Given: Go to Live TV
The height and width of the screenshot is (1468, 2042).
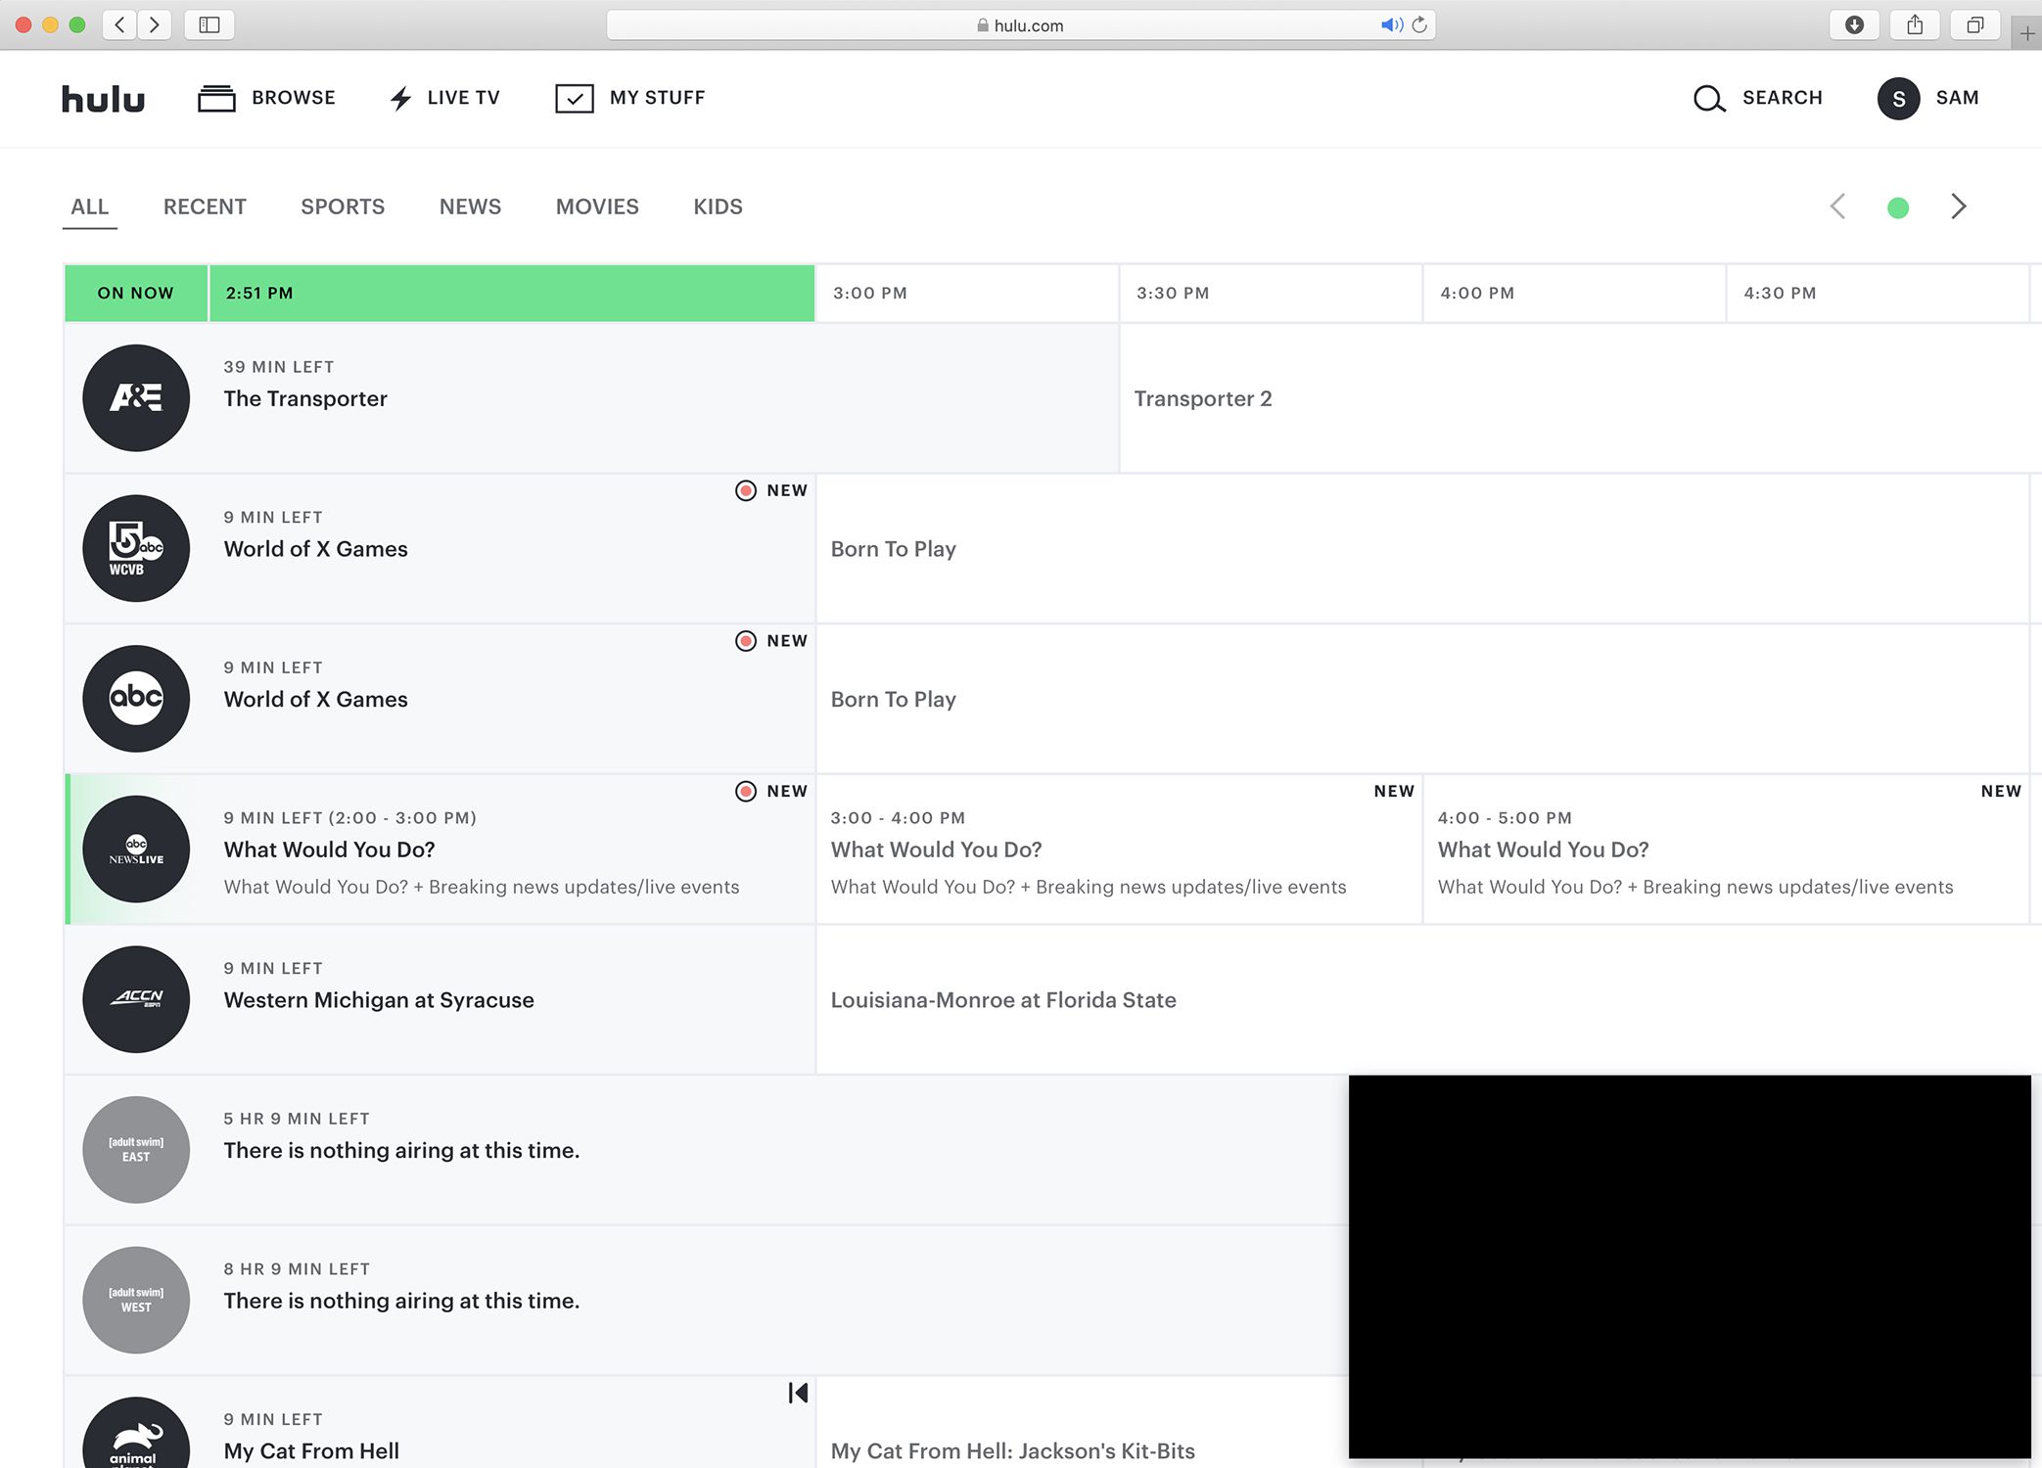Looking at the screenshot, I should [x=444, y=98].
